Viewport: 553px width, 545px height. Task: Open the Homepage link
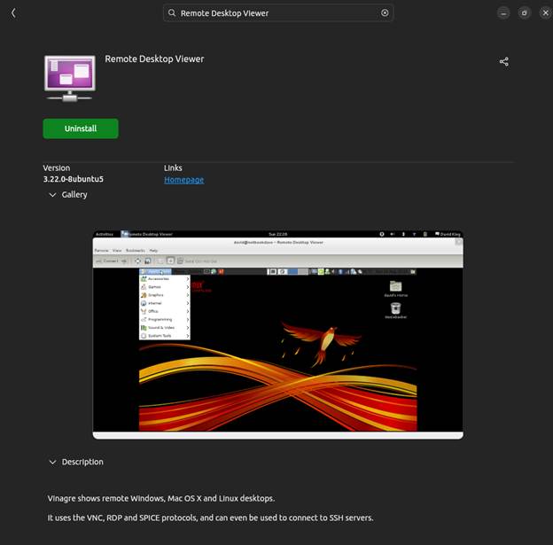183,180
